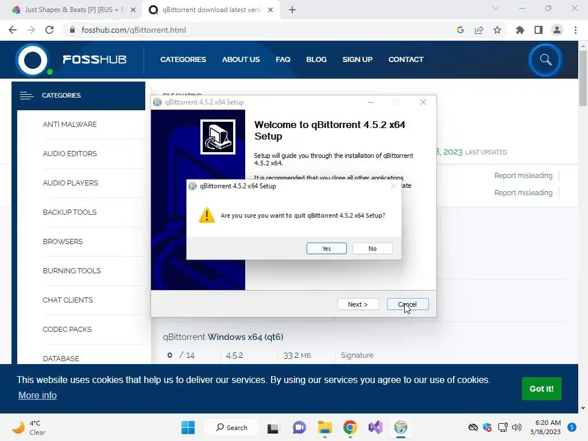The width and height of the screenshot is (588, 441).
Task: Open ABOUT US page
Action: click(x=241, y=60)
